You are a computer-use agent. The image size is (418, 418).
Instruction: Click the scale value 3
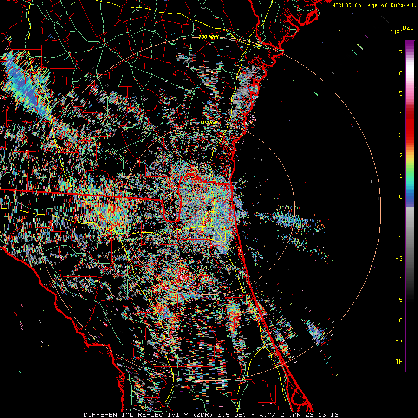tap(401, 135)
